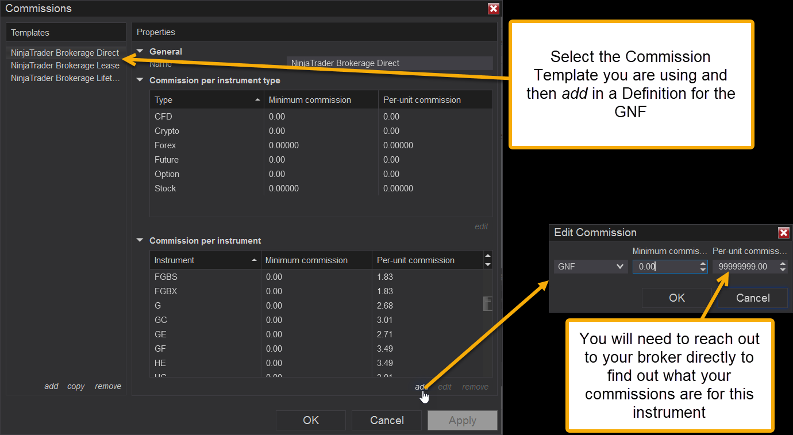Close the Edit Commission dialog
Viewport: 793px width, 435px height.
(x=783, y=233)
